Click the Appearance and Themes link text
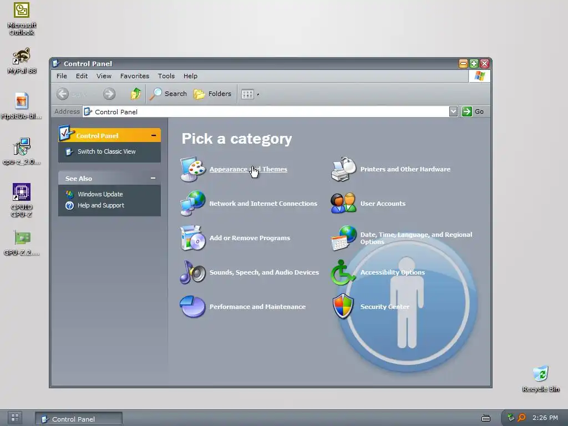Screen dimensions: 568x426 point(248,169)
